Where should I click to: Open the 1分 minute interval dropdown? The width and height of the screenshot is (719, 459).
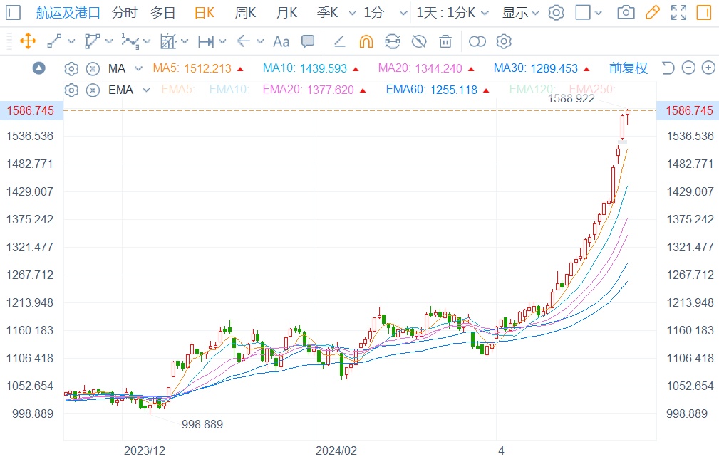(386, 13)
